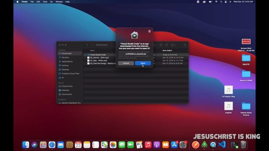
Task: Open the Help menu
Action: 68,2
